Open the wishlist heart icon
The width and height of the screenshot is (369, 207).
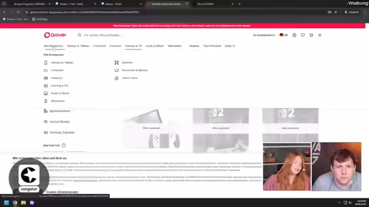click(x=303, y=35)
